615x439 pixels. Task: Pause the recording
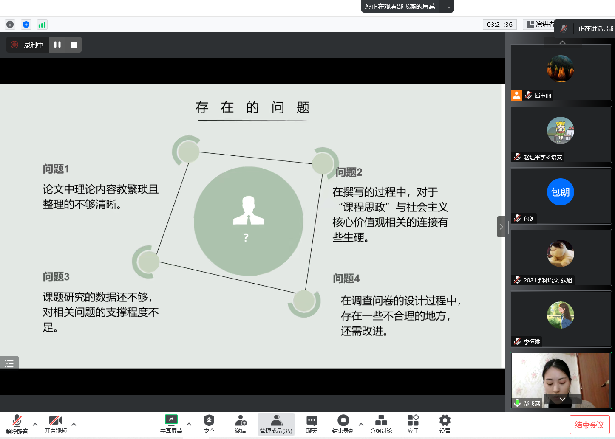point(57,45)
